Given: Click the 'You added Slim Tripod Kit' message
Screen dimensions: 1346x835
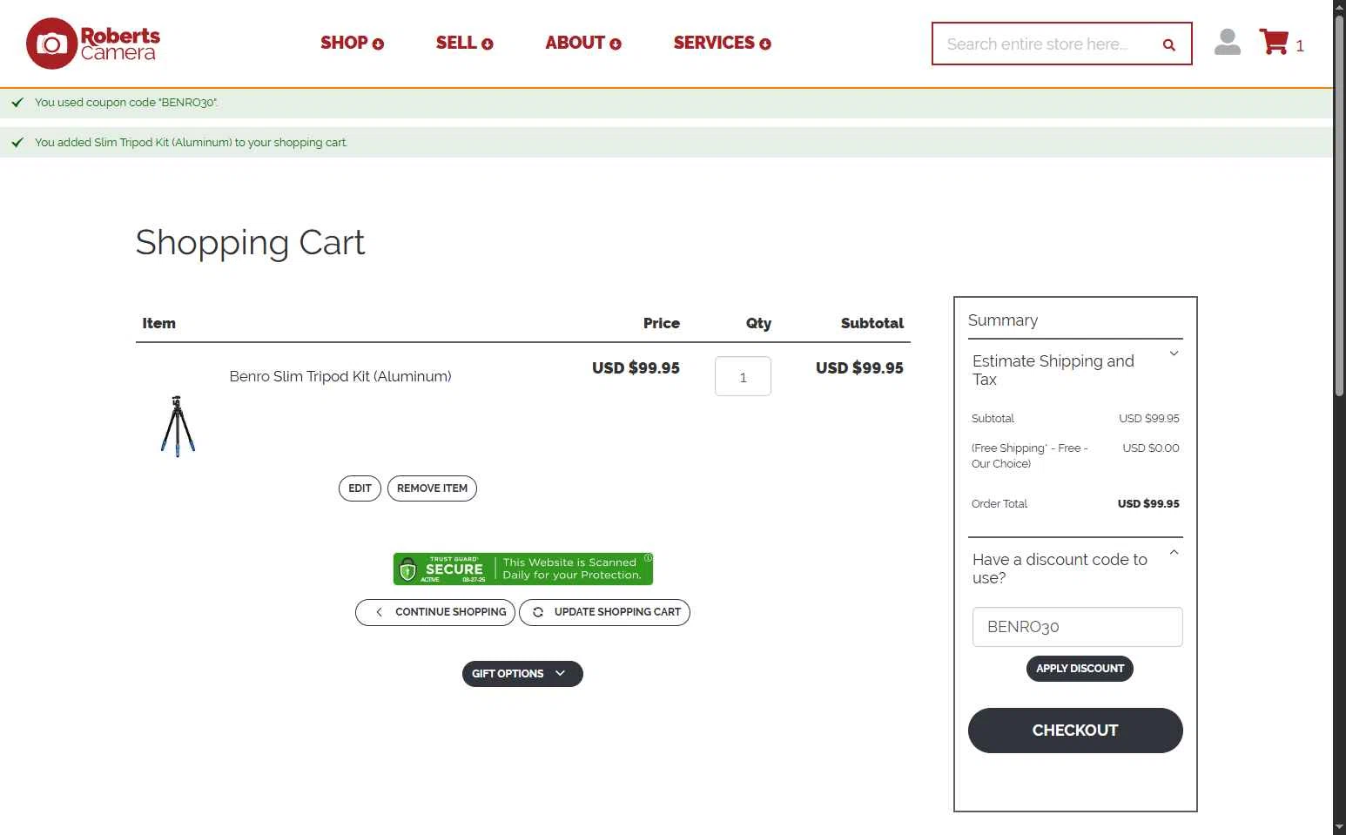Looking at the screenshot, I should (191, 143).
